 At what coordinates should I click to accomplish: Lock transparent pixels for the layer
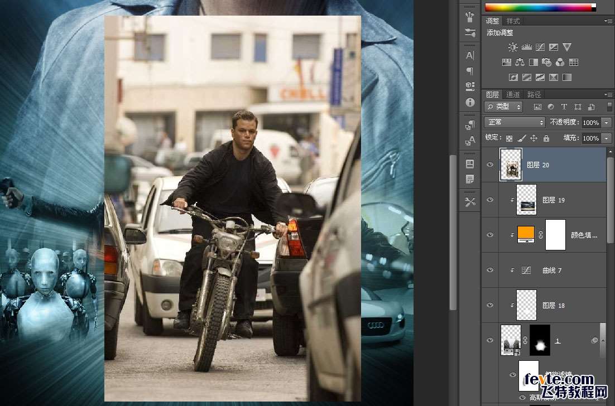click(509, 138)
